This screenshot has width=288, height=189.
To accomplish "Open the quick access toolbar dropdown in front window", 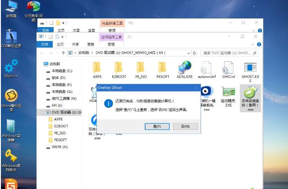I will 63,37.
